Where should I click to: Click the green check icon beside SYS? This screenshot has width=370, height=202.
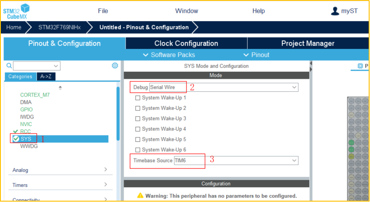click(x=16, y=139)
